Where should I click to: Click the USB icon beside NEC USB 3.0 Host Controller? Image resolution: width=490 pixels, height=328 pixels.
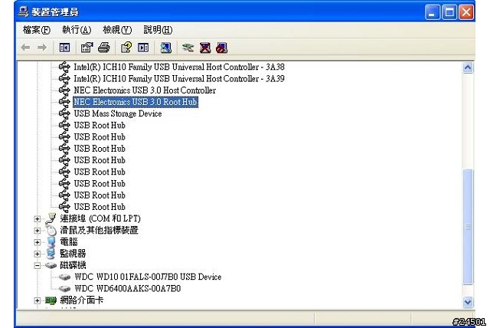coord(64,90)
